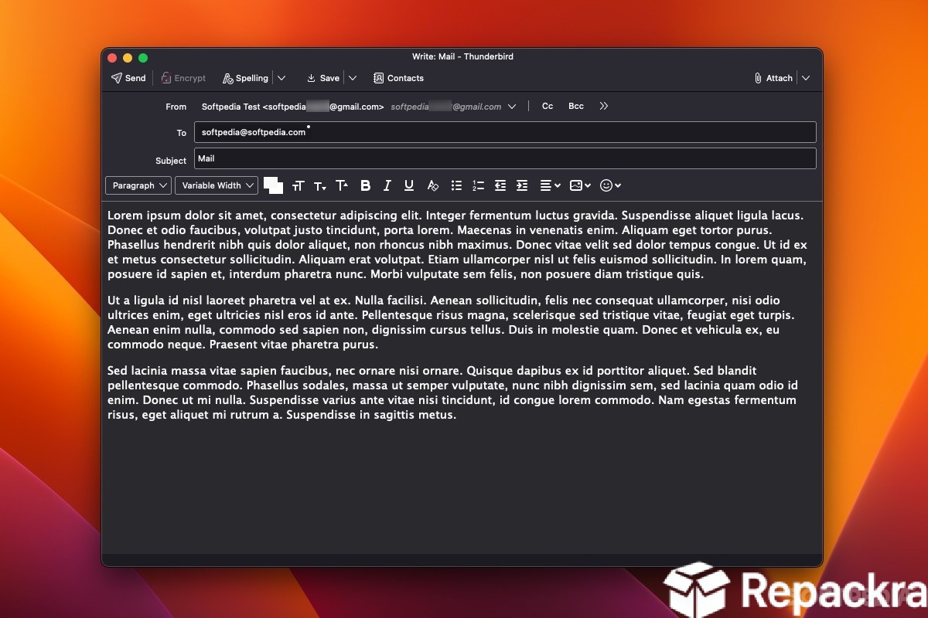The width and height of the screenshot is (928, 618).
Task: Save the message as draft
Action: [323, 78]
